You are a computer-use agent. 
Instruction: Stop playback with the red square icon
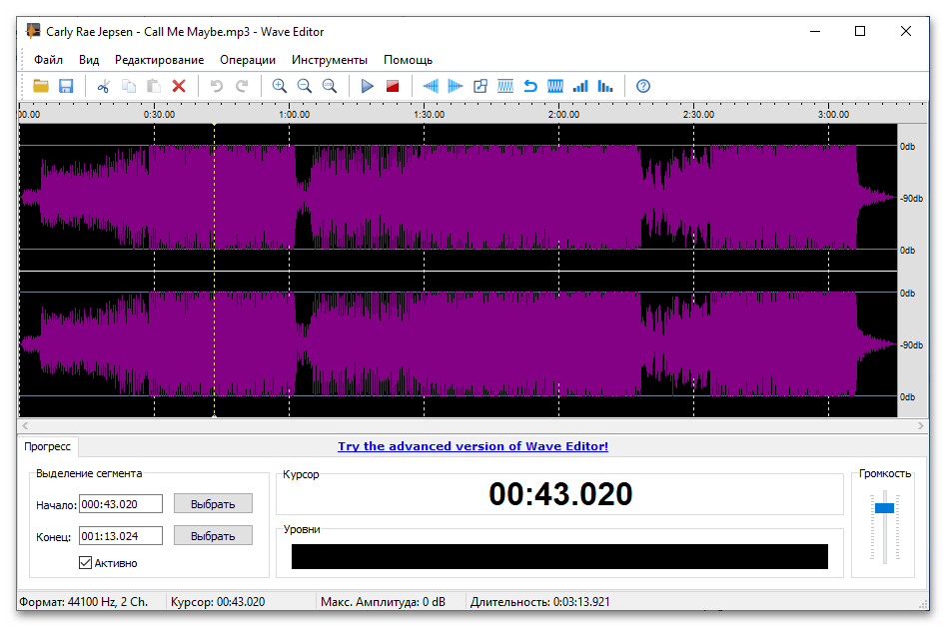tap(393, 86)
